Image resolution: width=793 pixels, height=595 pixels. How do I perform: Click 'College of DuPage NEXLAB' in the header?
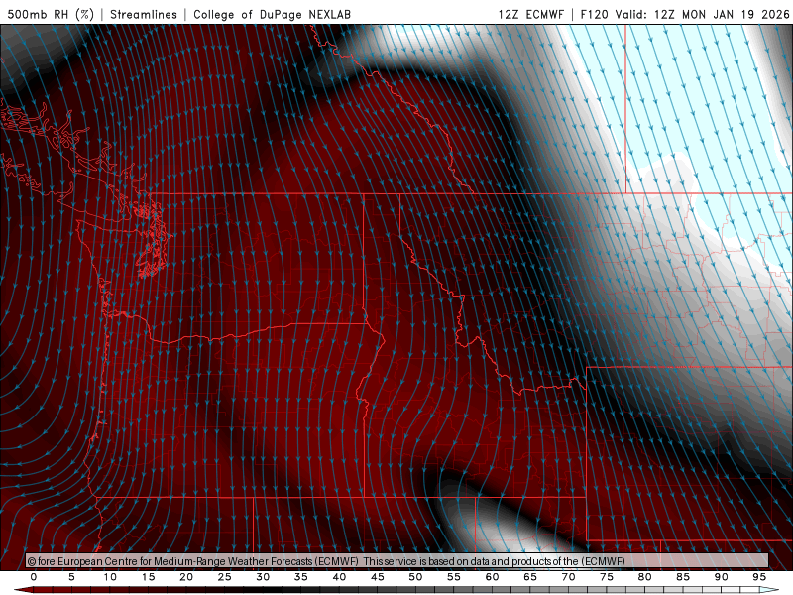coord(272,14)
